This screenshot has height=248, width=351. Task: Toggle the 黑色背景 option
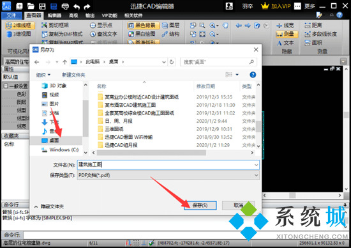point(143,26)
